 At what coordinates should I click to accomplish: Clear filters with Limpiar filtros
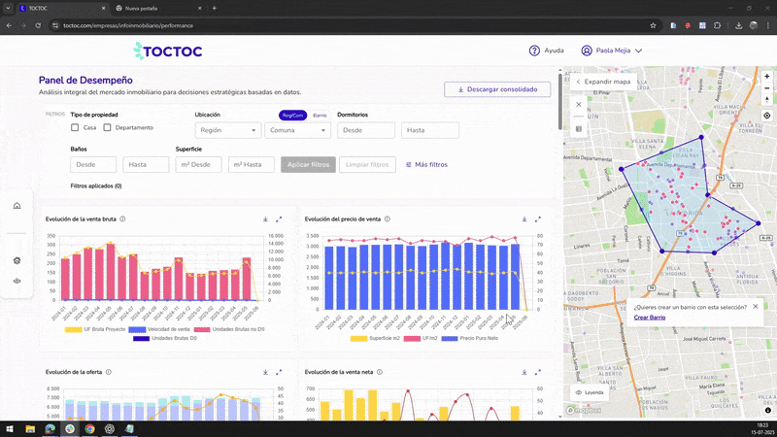(x=367, y=164)
